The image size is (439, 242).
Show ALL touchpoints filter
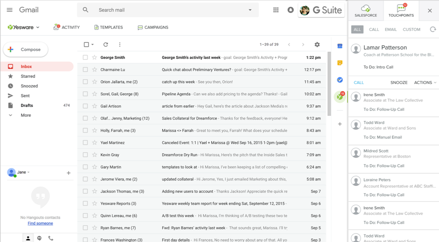357,30
